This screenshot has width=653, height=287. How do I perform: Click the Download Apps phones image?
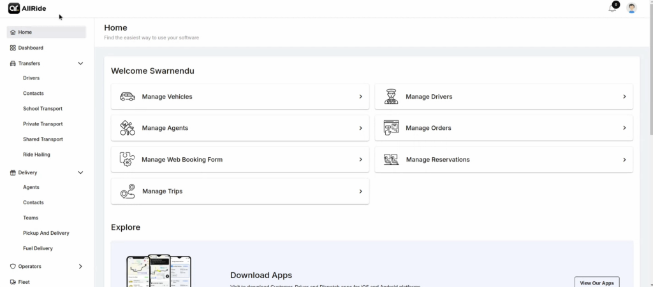click(159, 270)
